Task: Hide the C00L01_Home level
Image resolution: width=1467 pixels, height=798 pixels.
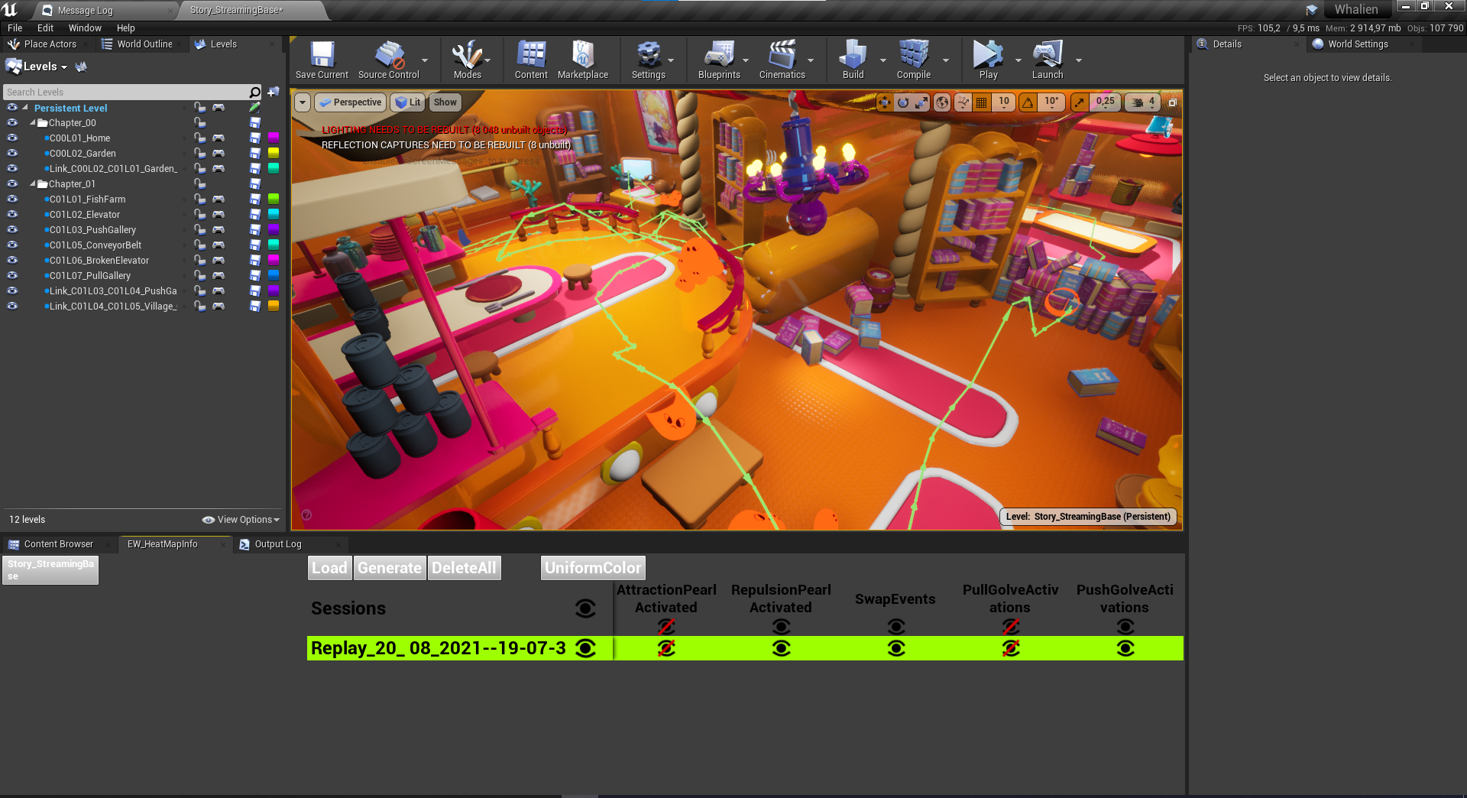Action: tap(12, 138)
